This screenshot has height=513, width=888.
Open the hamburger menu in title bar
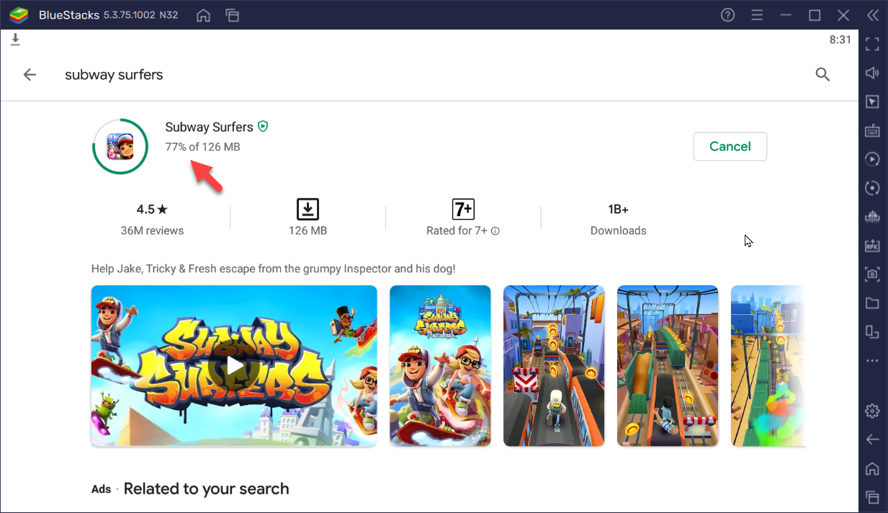(x=757, y=15)
